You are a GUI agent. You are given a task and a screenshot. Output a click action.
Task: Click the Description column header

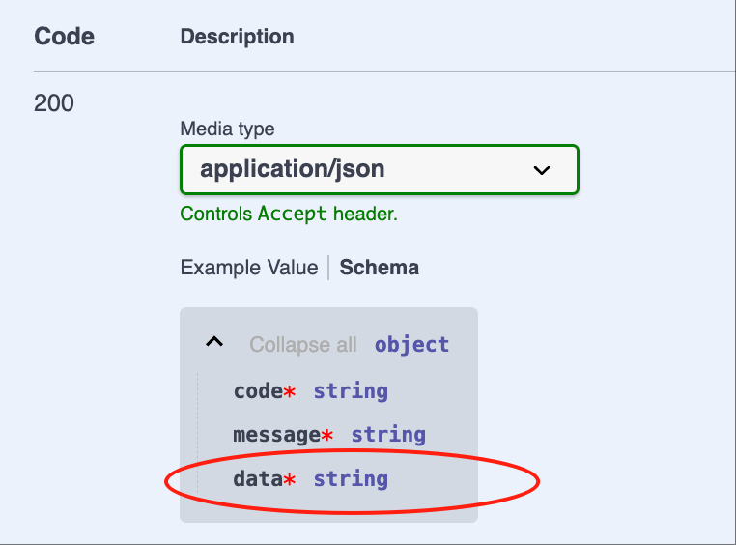pyautogui.click(x=237, y=37)
